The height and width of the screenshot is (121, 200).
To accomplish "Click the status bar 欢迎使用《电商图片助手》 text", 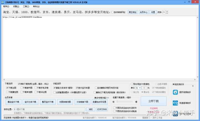I will point(26,118).
